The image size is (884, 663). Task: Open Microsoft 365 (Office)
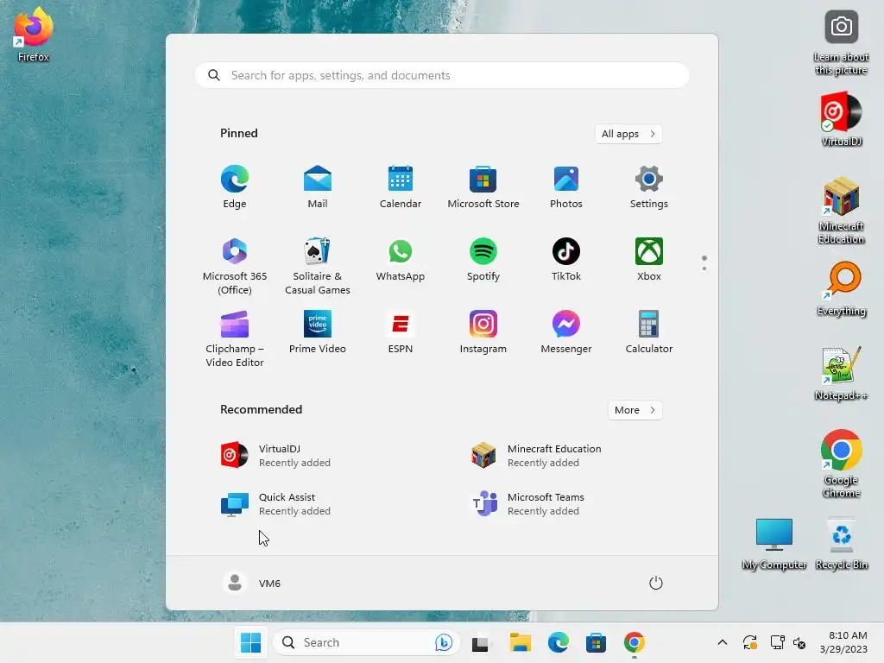235,266
